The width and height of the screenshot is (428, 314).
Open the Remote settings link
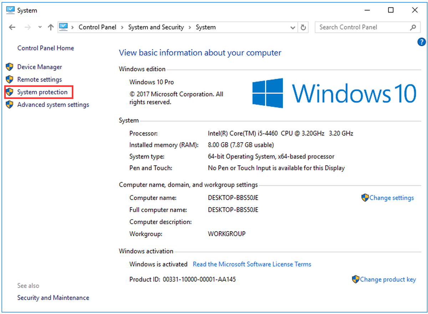coord(40,79)
